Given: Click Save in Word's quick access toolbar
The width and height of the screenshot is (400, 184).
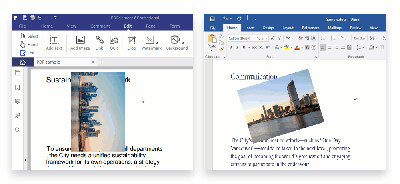Looking at the screenshot, I should pos(212,19).
